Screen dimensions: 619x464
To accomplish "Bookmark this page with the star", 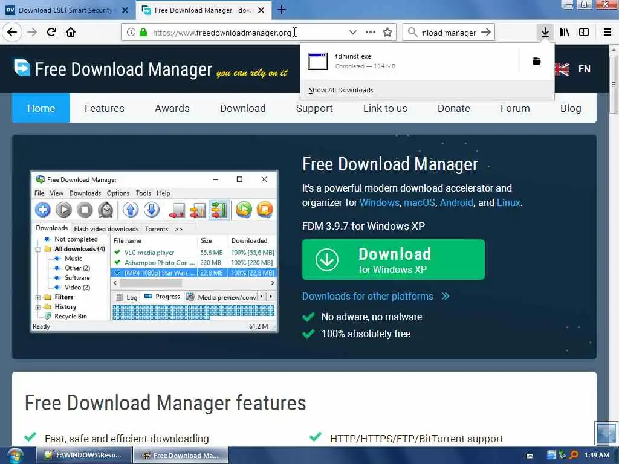I will pyautogui.click(x=387, y=33).
